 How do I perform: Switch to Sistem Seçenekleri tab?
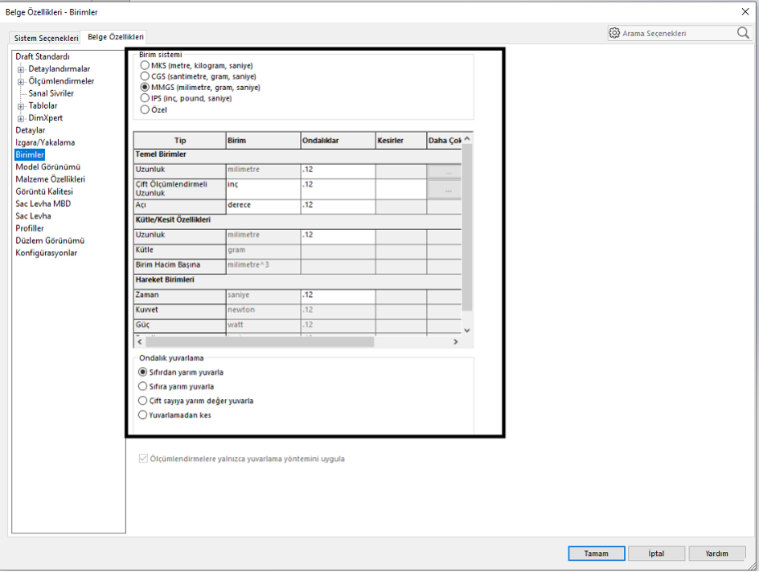click(47, 38)
